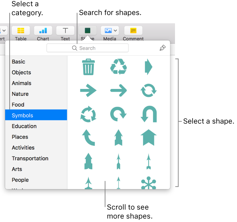Choose the partly visible broad arrow shape
This screenshot has height=222, width=237.
[x=88, y=183]
